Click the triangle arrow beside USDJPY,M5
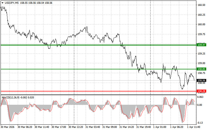This screenshot has height=130, width=207. coord(2,2)
